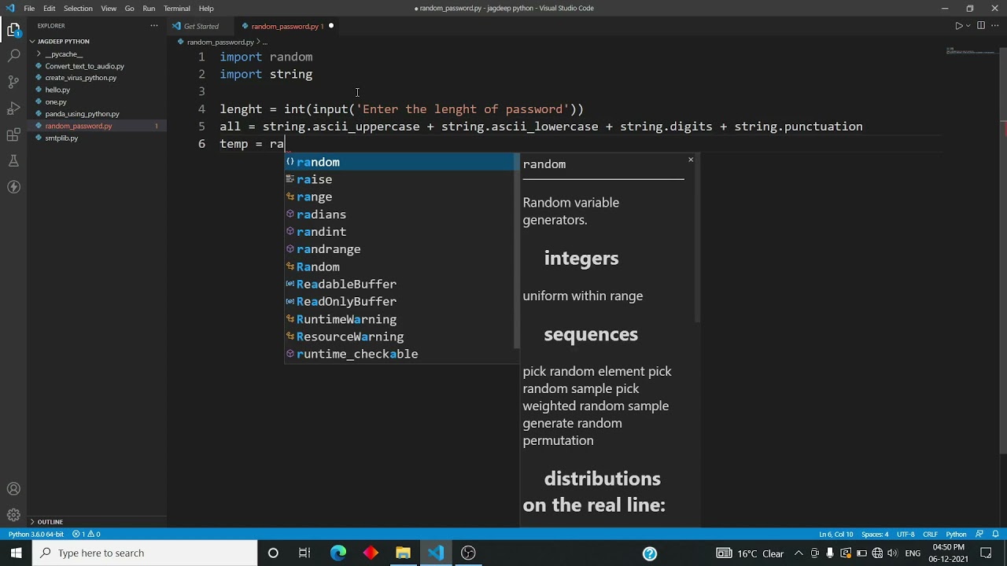The height and width of the screenshot is (566, 1007).
Task: Open the Manage gear settings icon
Action: pos(13,515)
